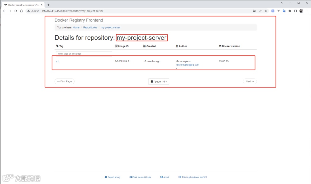
Task: Click the Image ID column header
Action: pos(122,46)
